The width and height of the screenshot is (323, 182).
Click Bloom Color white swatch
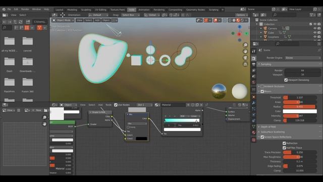(x=300, y=111)
